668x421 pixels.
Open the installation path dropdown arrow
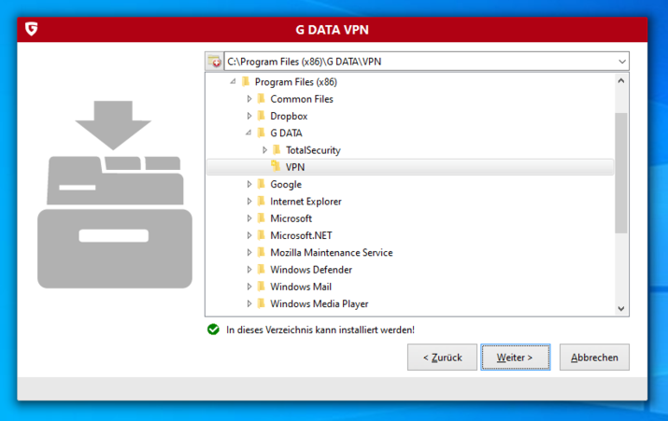click(x=622, y=62)
